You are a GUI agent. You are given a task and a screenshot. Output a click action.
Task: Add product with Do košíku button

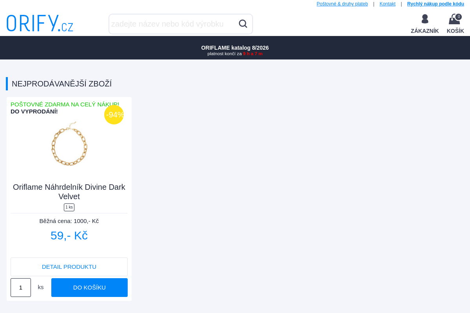[89, 288]
